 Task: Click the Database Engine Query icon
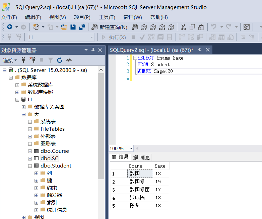coord(135,27)
